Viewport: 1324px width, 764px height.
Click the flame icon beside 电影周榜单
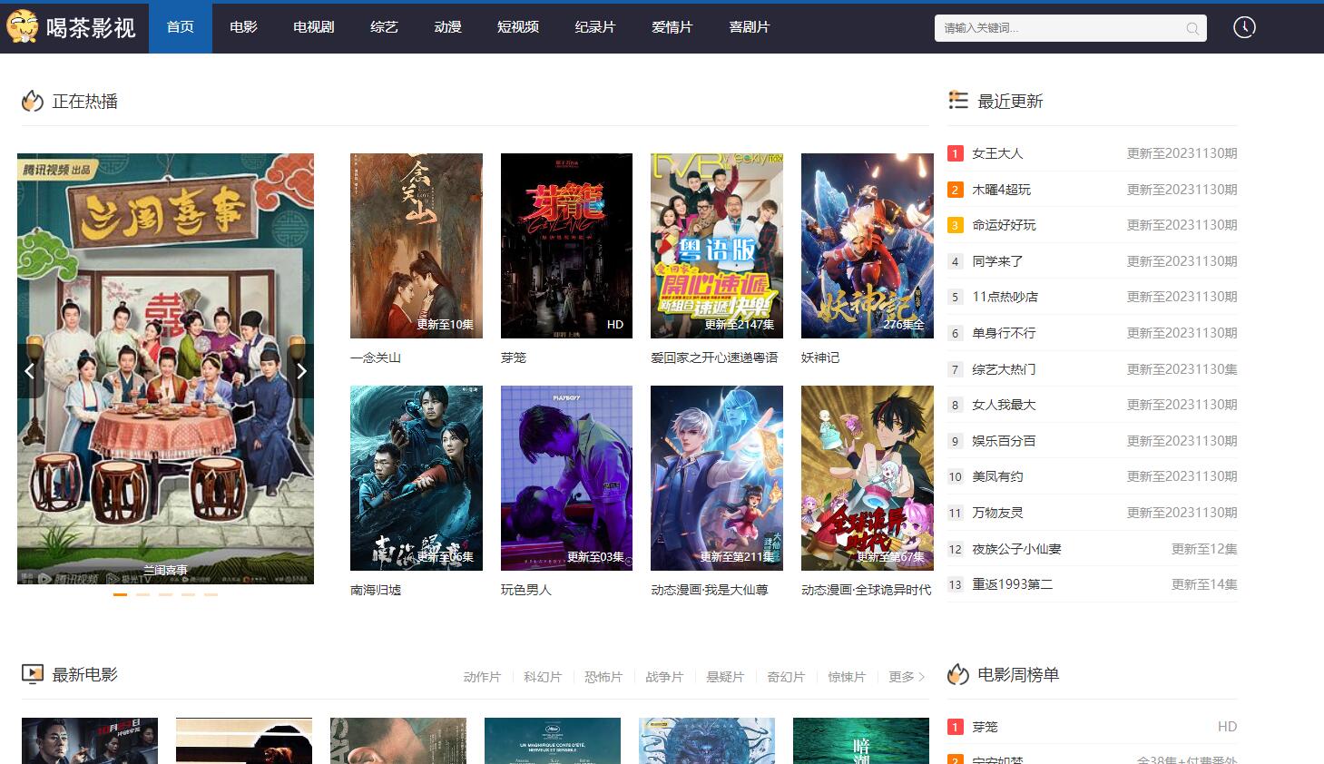pos(958,674)
